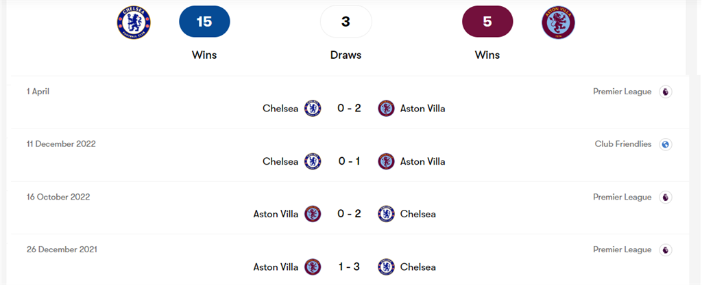Click the large Chelsea crest at top

pos(134,21)
